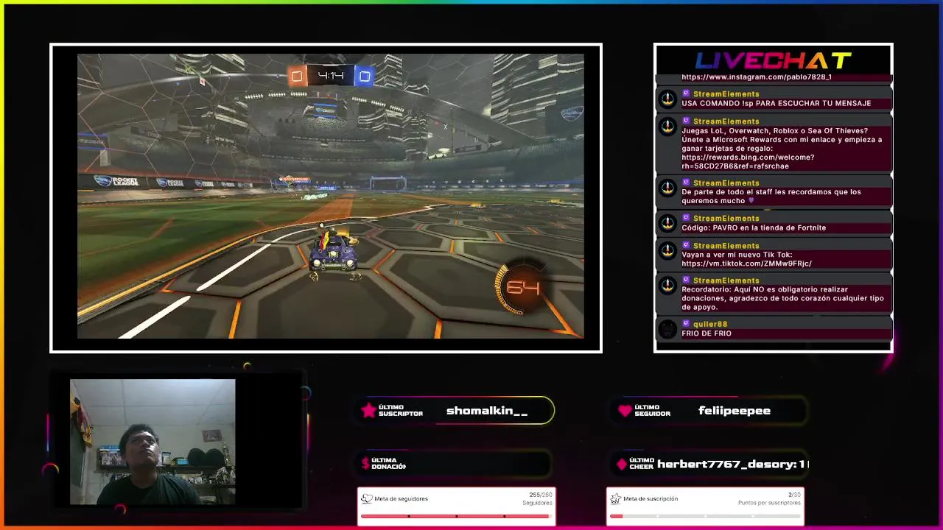Click the dollar sign icon by Última Donación

tap(365, 464)
